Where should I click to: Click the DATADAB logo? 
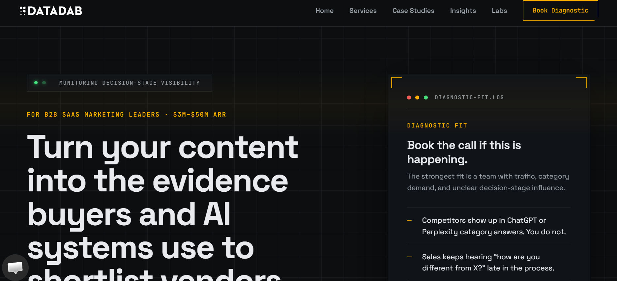pos(51,11)
